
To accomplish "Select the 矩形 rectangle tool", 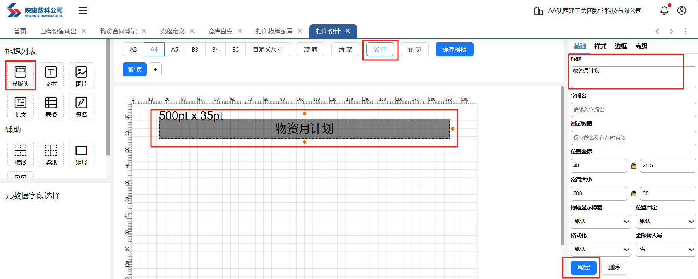I will [81, 154].
